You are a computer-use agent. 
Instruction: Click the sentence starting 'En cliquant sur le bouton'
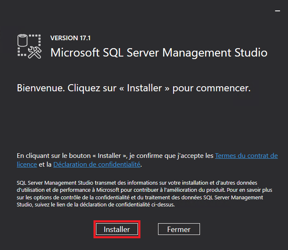point(115,156)
